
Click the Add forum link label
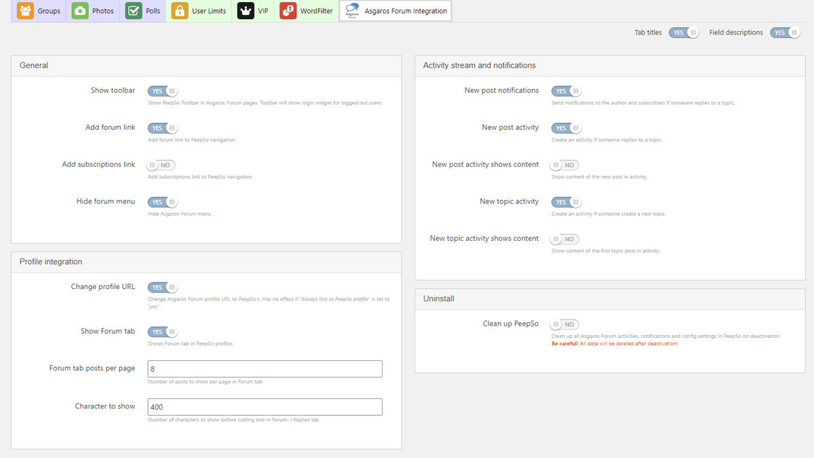[x=110, y=128]
